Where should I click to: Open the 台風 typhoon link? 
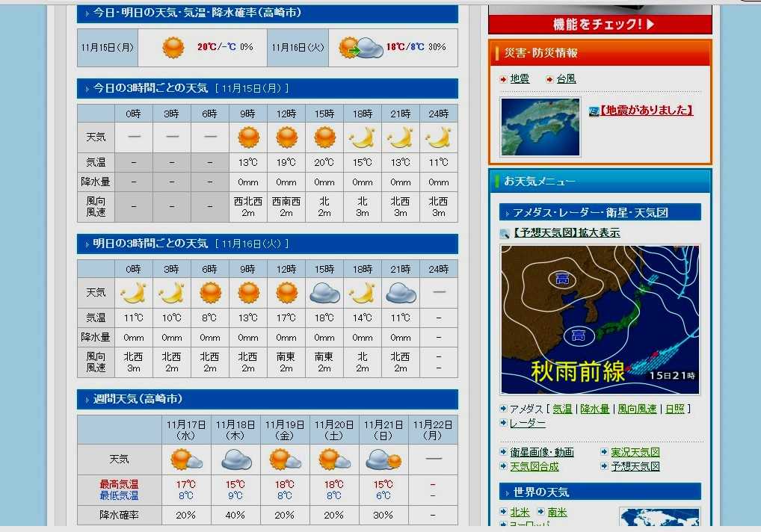[x=566, y=78]
